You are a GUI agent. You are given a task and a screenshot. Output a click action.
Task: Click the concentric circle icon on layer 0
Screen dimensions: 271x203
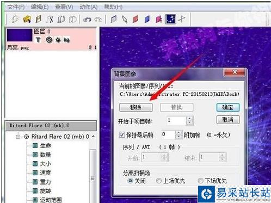(49, 40)
